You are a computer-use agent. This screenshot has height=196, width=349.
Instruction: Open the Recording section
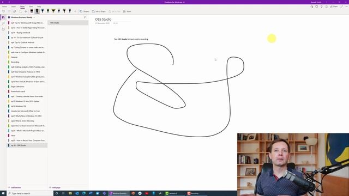click(27, 62)
